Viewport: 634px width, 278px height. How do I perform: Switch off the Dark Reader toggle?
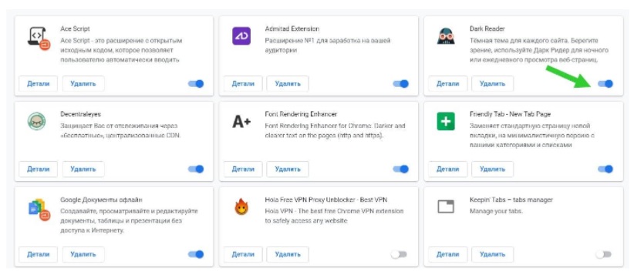(x=605, y=84)
